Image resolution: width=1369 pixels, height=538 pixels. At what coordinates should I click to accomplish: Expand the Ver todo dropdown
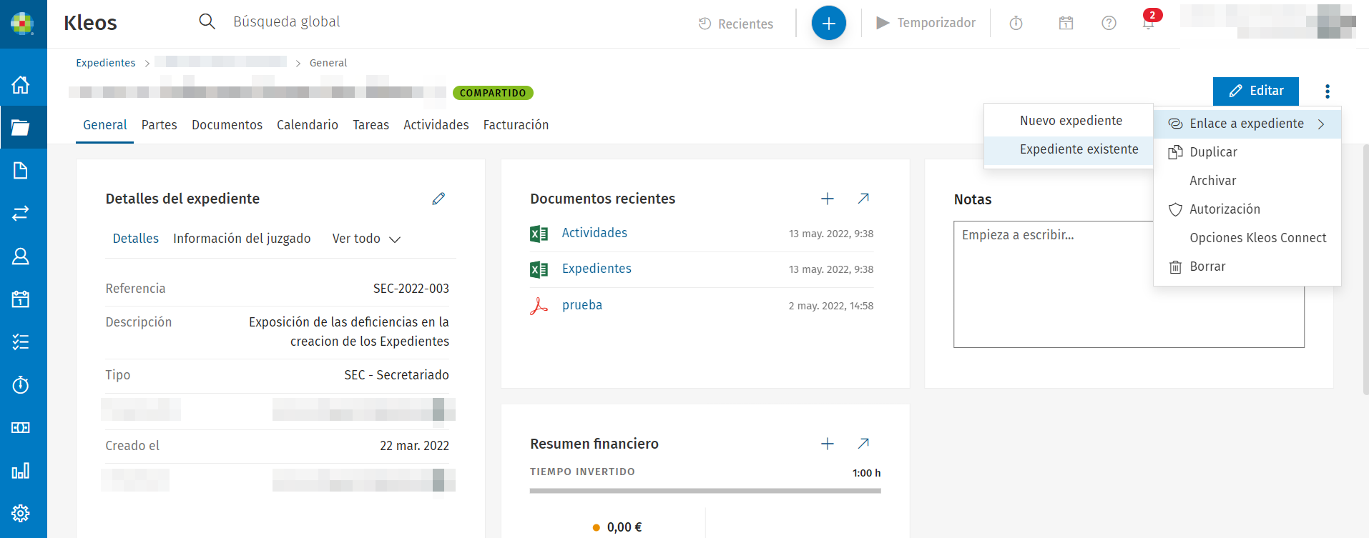click(366, 239)
